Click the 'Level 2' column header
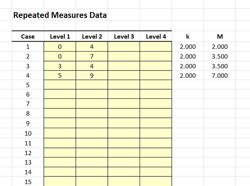The image size is (250, 186). click(x=92, y=36)
